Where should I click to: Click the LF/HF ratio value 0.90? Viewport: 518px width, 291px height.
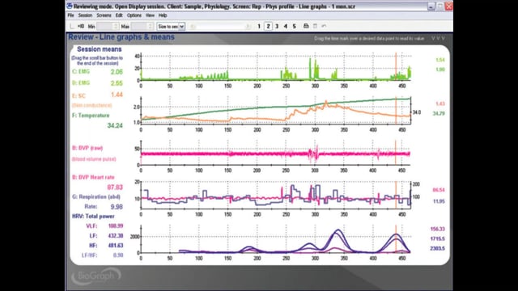tap(118, 255)
